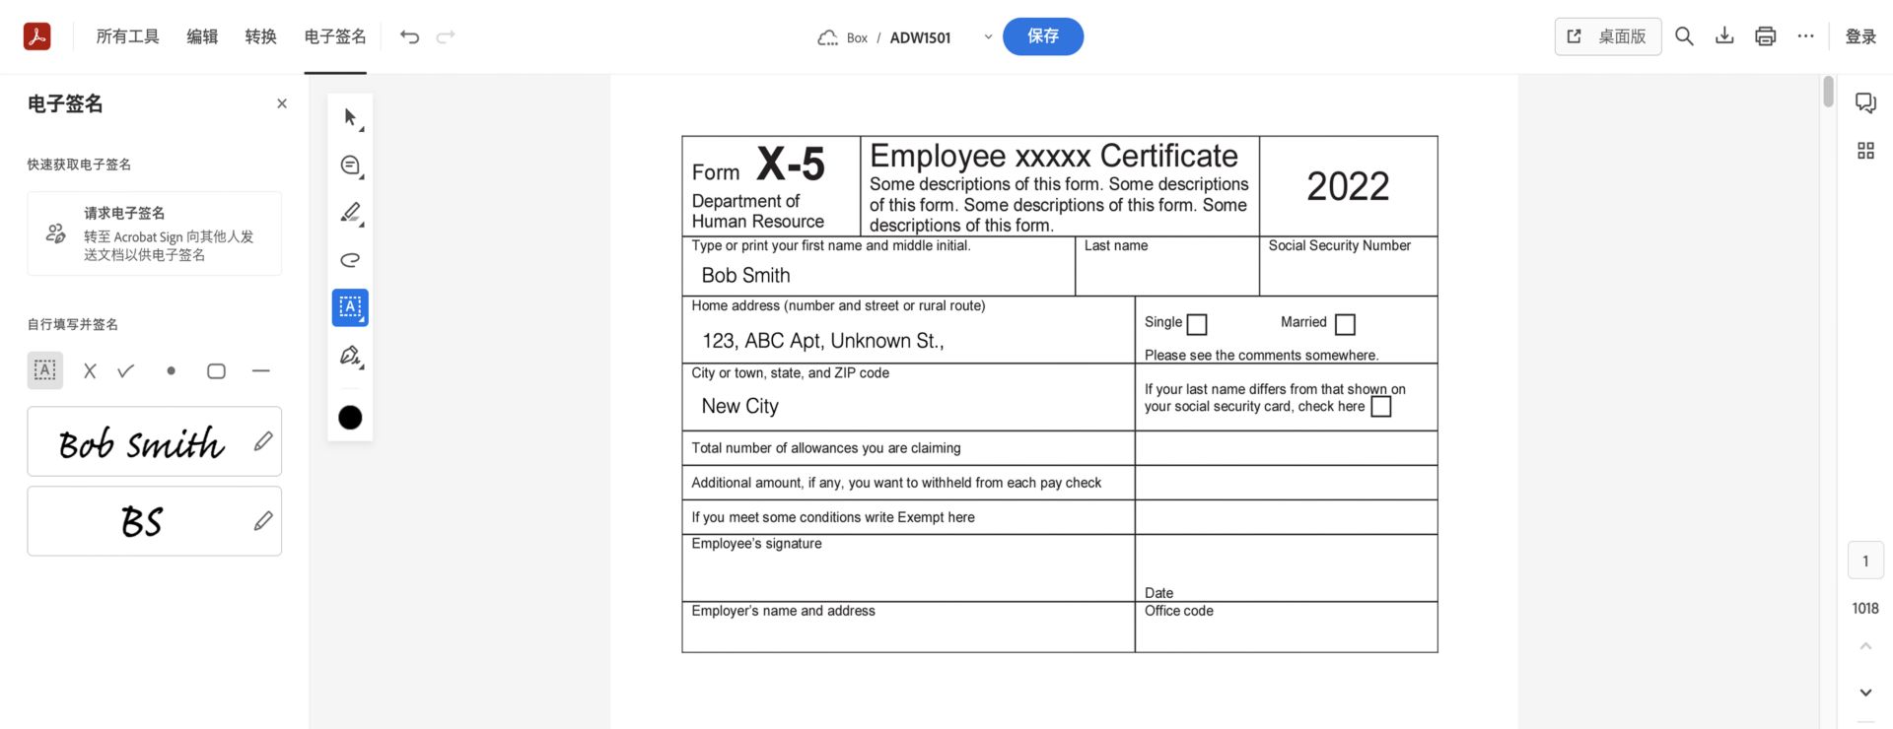Go to previous page chevron
The height and width of the screenshot is (729, 1893).
1865,646
